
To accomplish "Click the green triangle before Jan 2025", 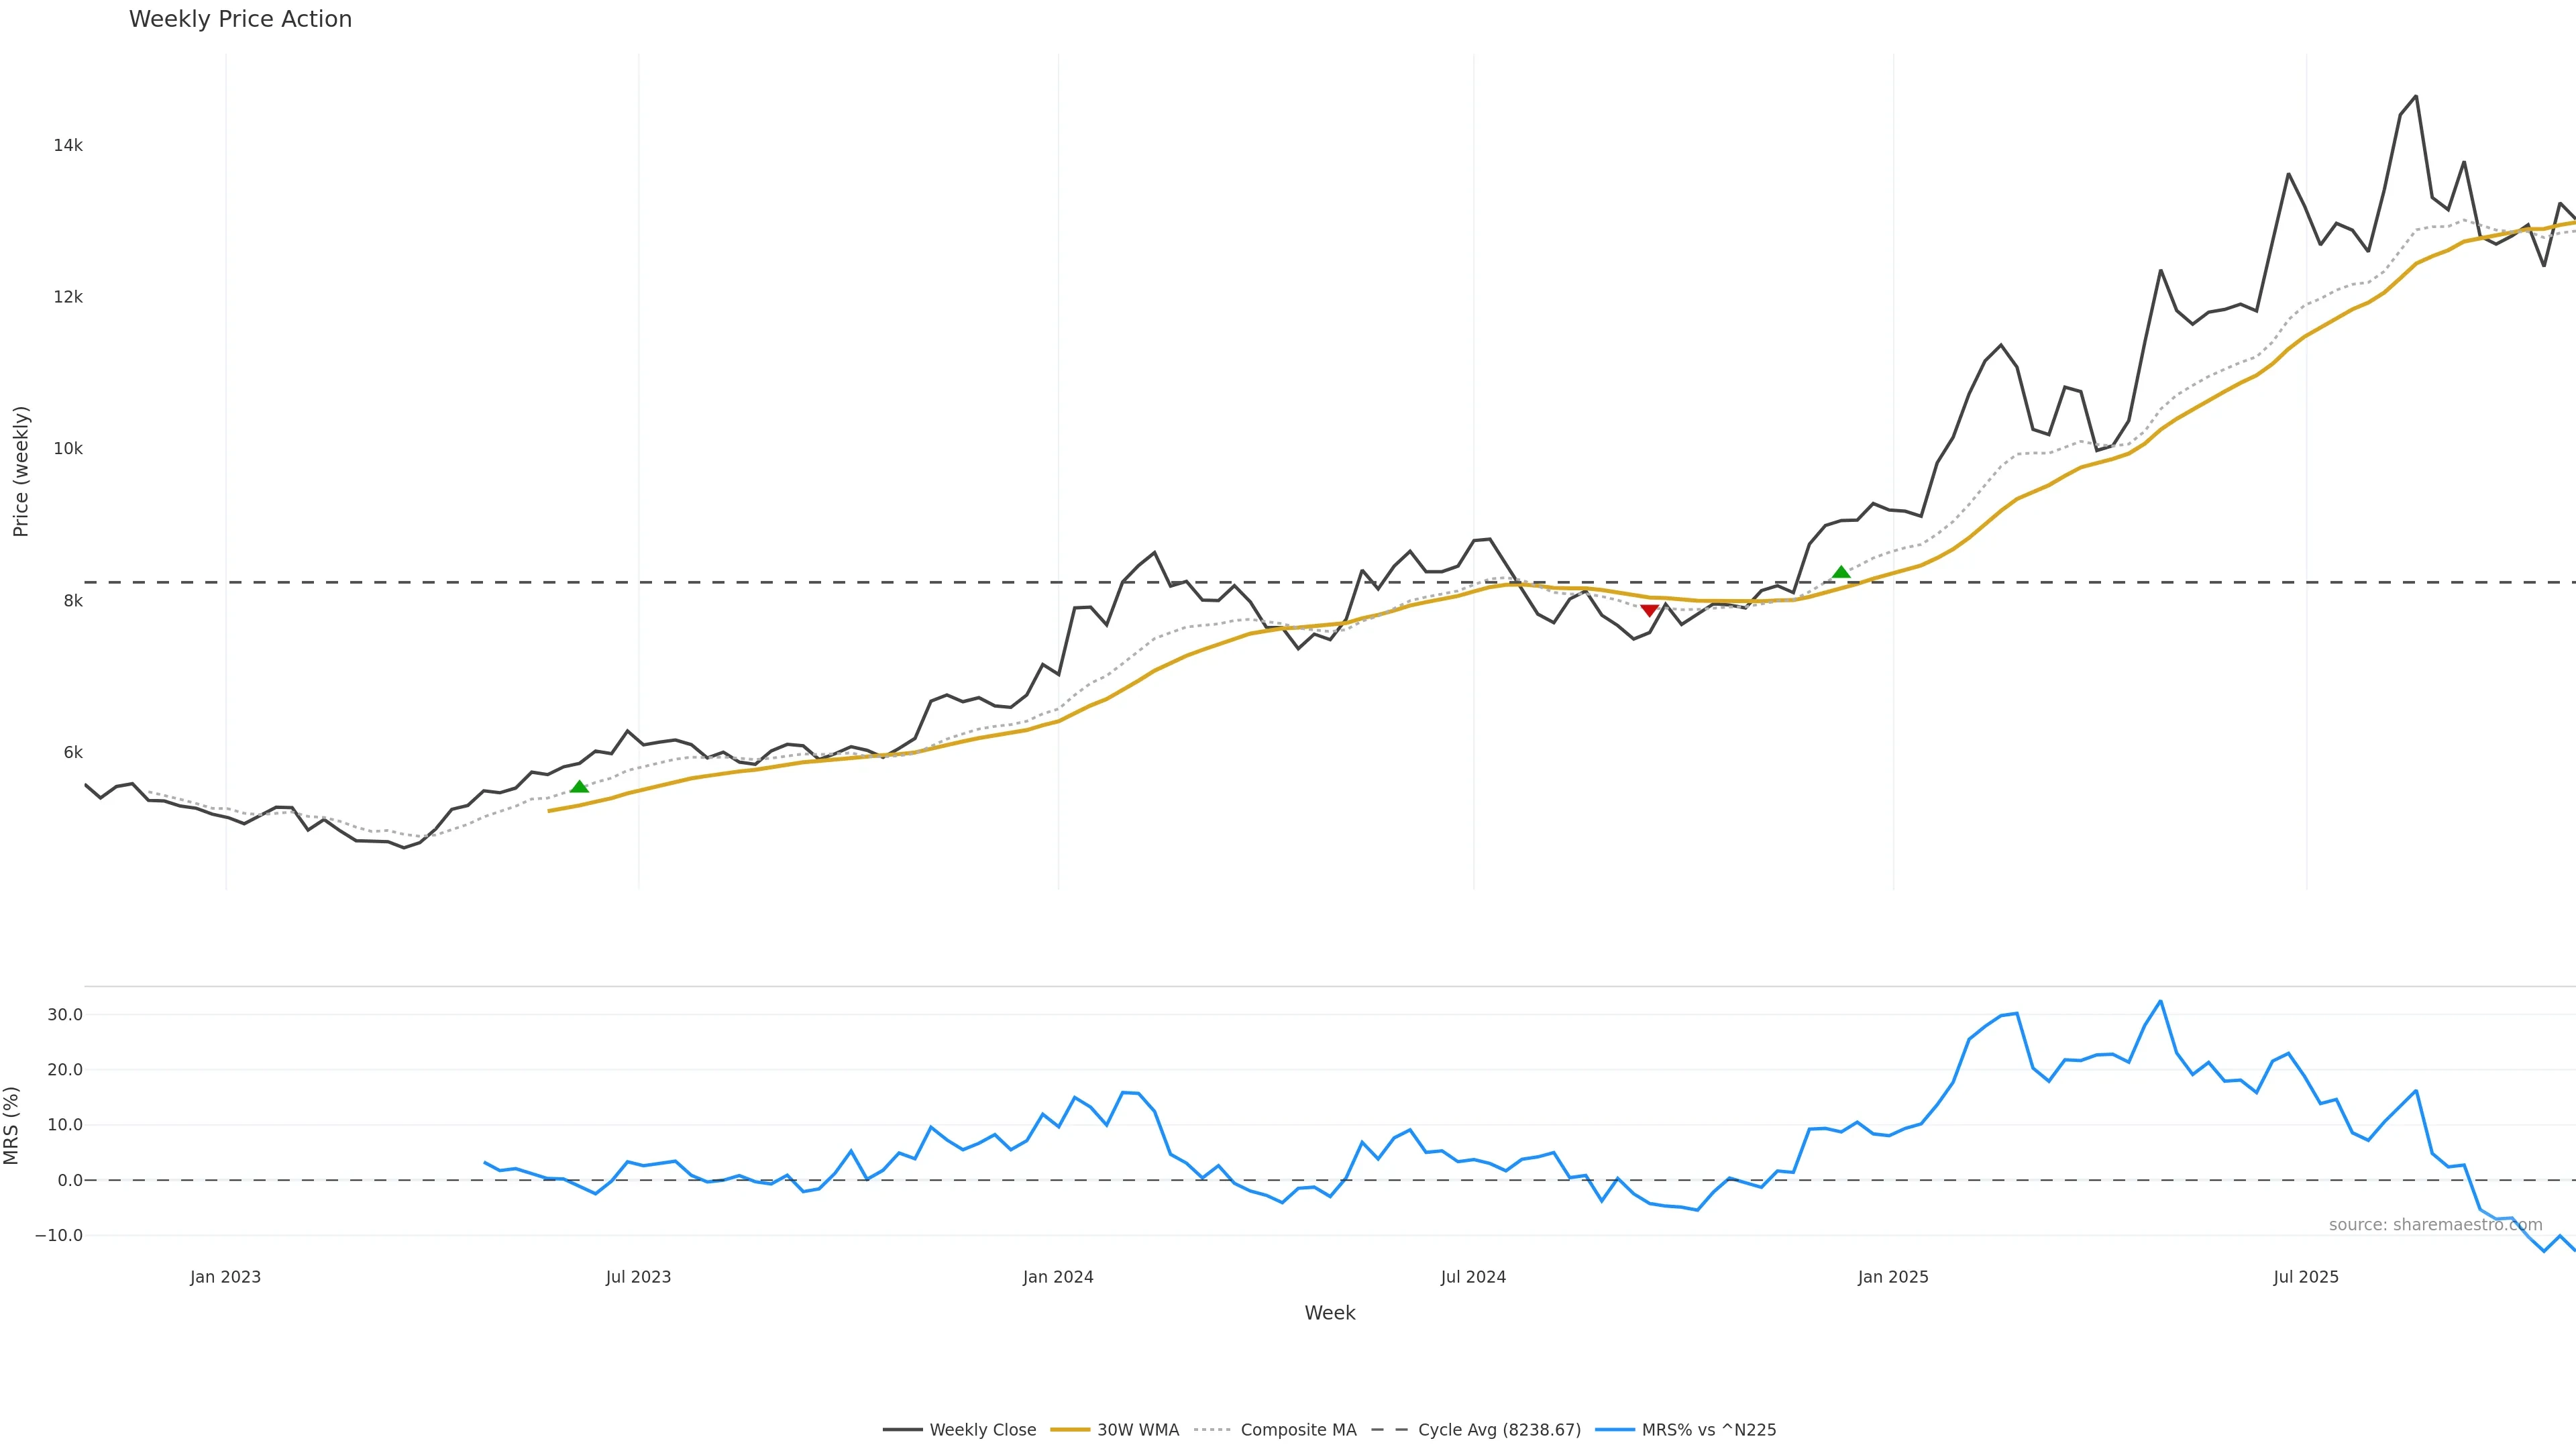I will click(x=1841, y=572).
